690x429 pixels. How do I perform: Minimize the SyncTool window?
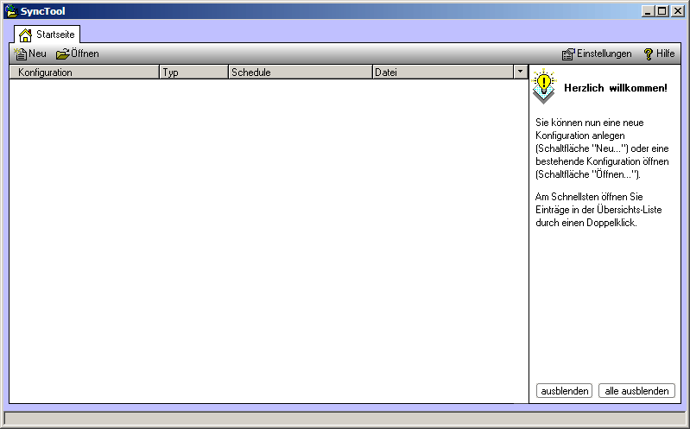click(649, 11)
